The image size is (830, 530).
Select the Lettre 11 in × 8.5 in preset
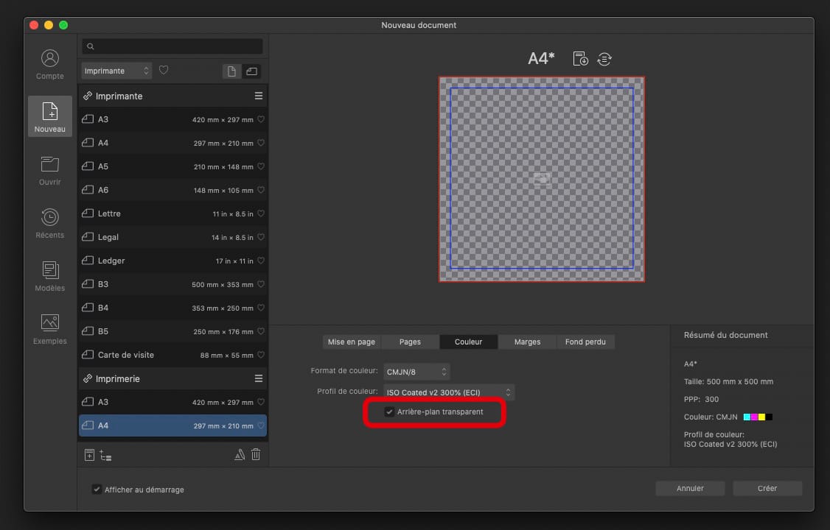tap(172, 213)
